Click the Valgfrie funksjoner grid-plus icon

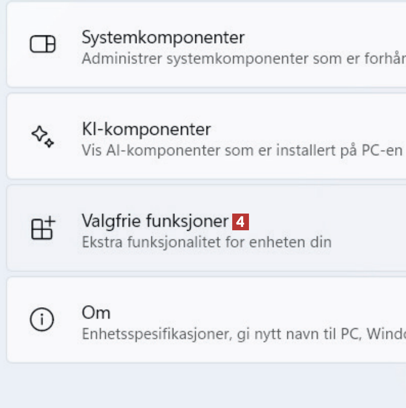(43, 228)
